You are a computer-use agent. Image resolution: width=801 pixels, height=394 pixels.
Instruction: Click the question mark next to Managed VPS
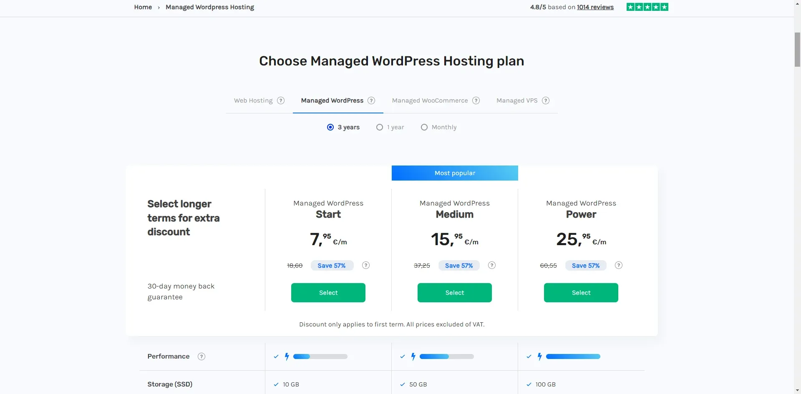pyautogui.click(x=546, y=100)
